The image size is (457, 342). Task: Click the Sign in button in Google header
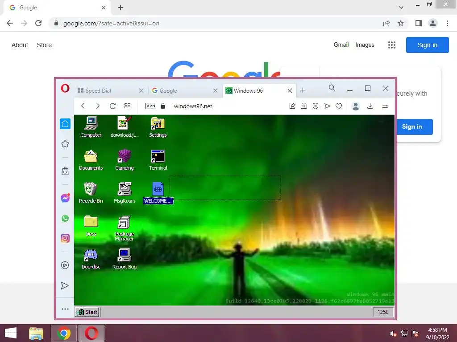(x=427, y=45)
